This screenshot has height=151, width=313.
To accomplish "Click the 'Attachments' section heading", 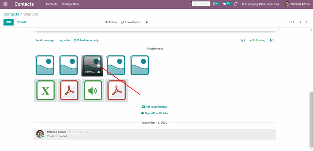I will tap(155, 49).
